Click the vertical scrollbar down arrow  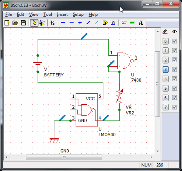tap(158, 151)
